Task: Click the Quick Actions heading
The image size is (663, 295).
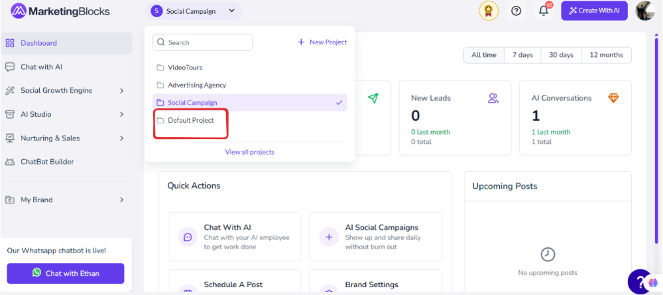Action: click(x=194, y=186)
